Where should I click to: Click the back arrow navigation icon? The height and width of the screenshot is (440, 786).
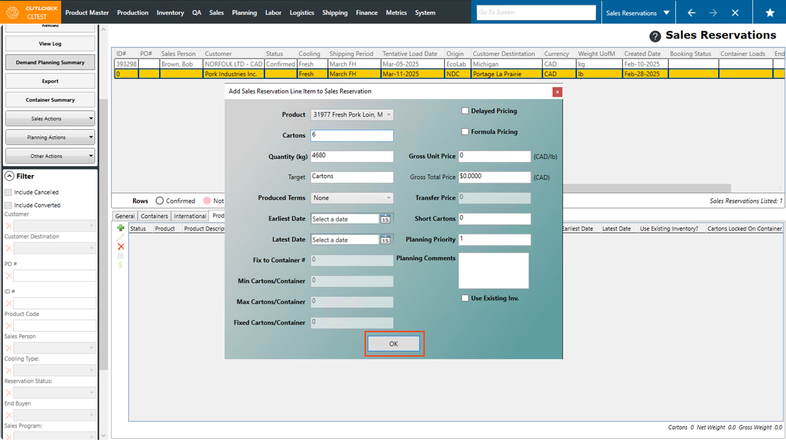(x=691, y=12)
